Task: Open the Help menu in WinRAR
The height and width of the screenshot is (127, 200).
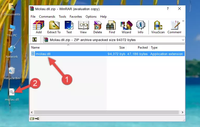Action: pyautogui.click(x=103, y=17)
